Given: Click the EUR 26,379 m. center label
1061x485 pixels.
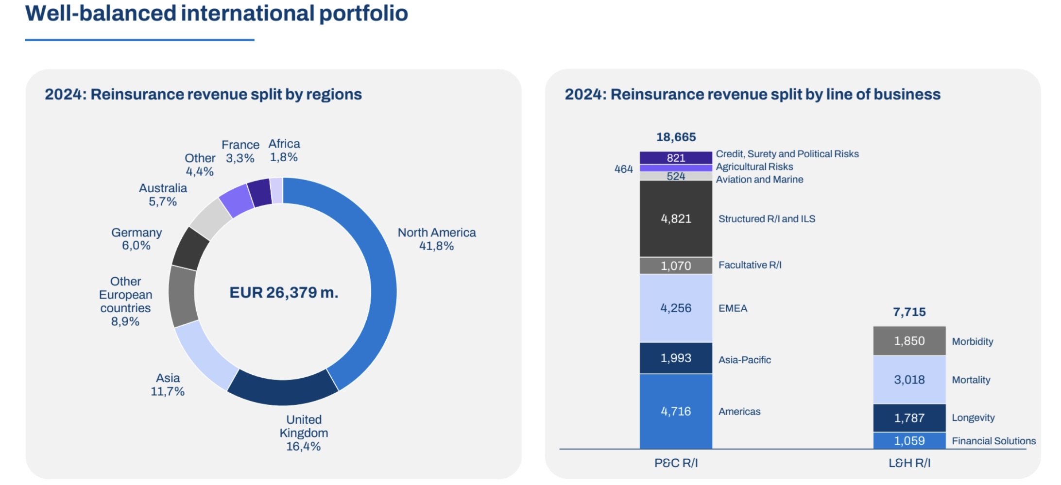Looking at the screenshot, I should [x=284, y=292].
